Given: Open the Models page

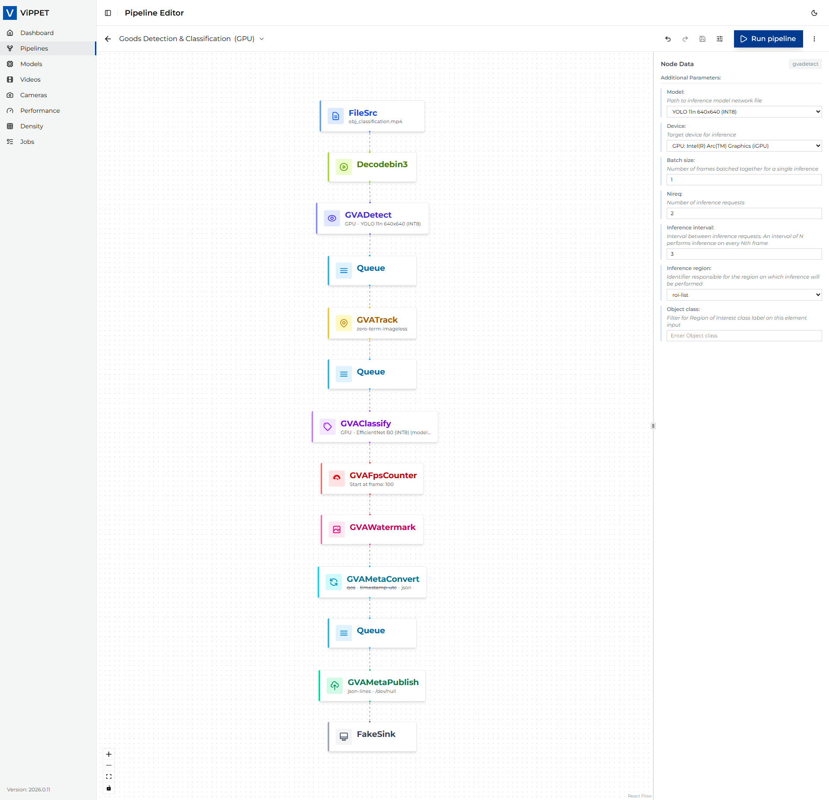Looking at the screenshot, I should coord(47,64).
